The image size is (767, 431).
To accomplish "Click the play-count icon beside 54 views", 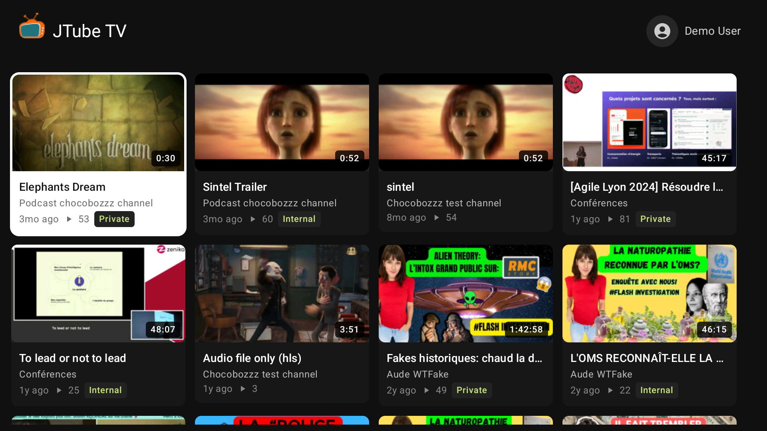I will coord(437,217).
